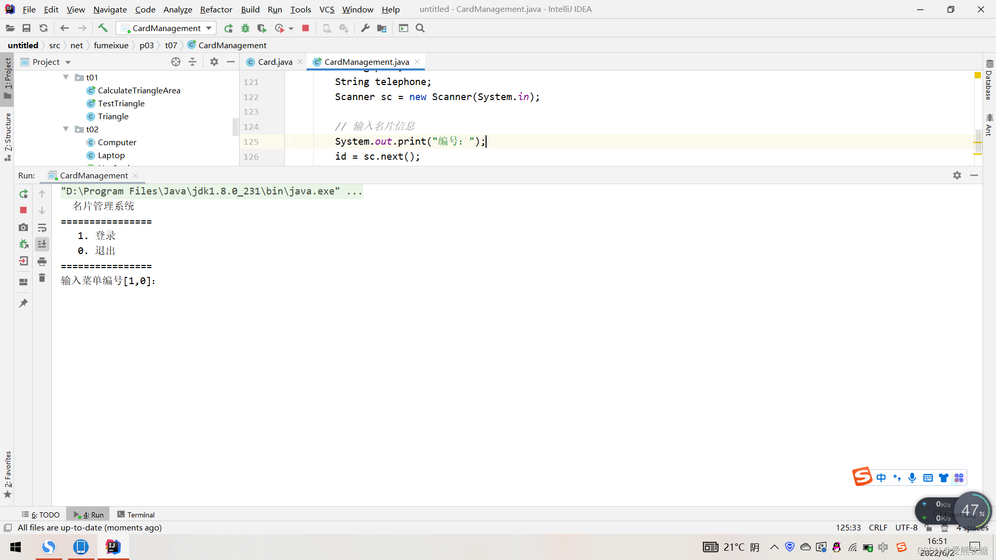Locate current file with the crosshair icon
This screenshot has width=996, height=560.
click(176, 62)
